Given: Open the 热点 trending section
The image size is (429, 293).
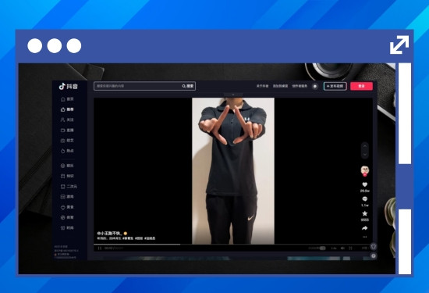Looking at the screenshot, I should click(67, 151).
